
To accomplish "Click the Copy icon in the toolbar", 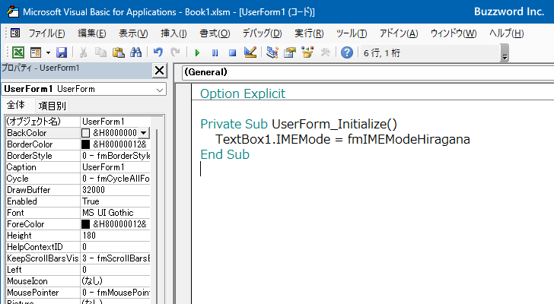I will (100, 52).
